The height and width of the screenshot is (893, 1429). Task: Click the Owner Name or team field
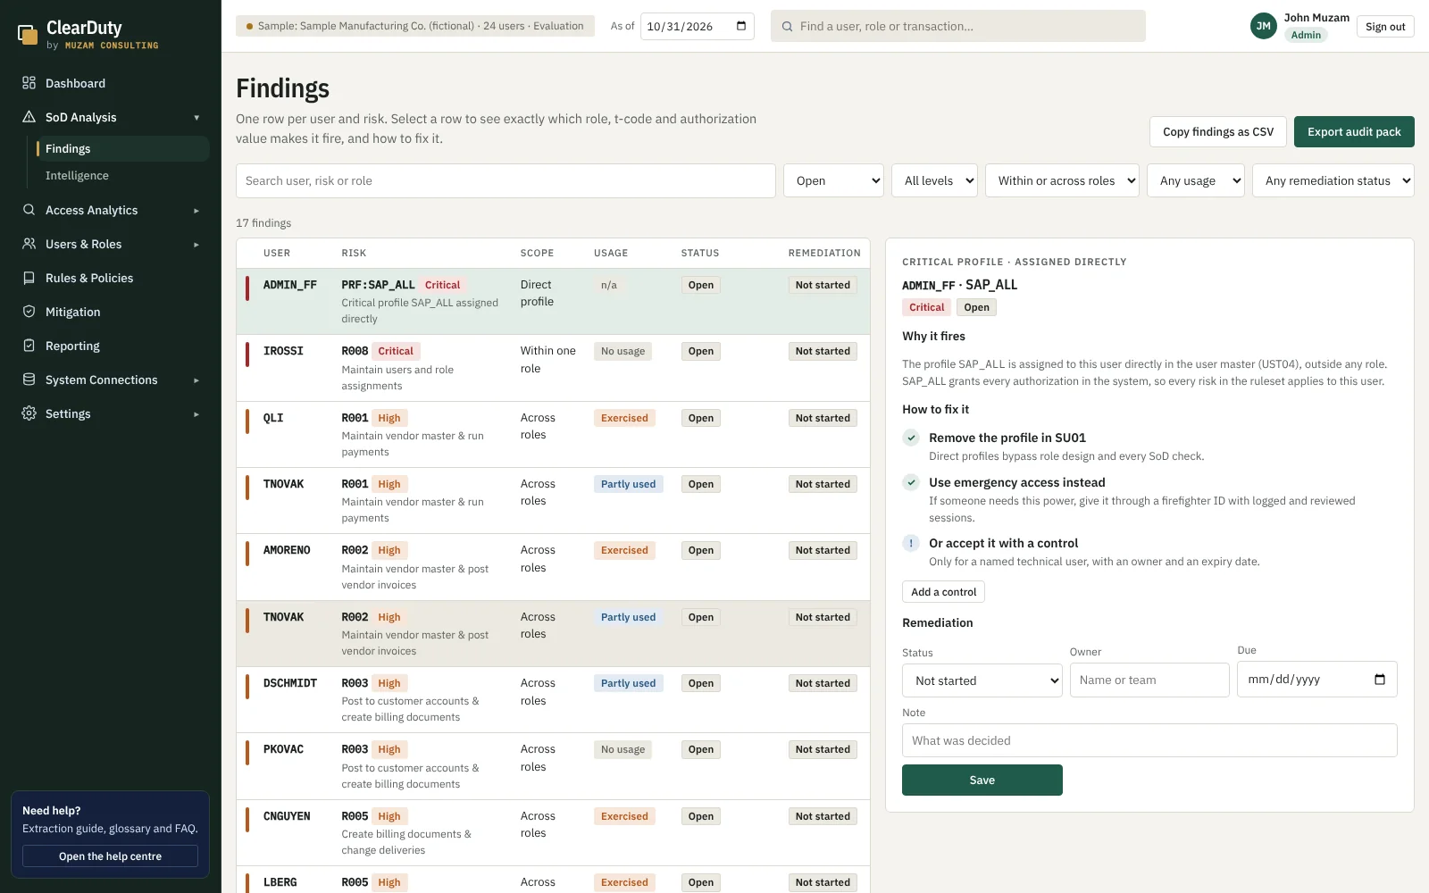[1149, 680]
